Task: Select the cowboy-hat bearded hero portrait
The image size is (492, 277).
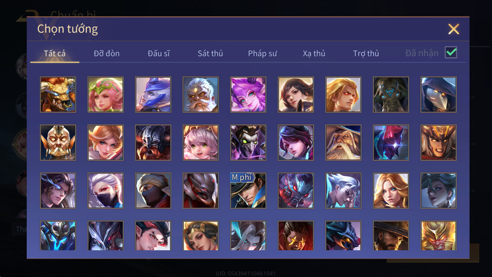Action: 391,236
